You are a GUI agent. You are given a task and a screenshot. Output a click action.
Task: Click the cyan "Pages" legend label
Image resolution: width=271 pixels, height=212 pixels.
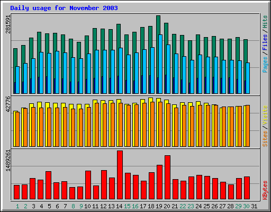265,65
